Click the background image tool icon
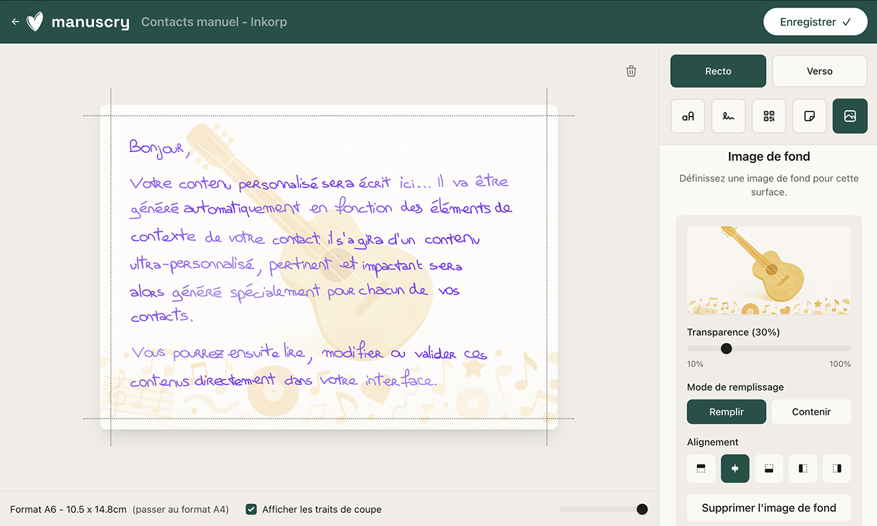Image resolution: width=877 pixels, height=526 pixels. [x=850, y=116]
